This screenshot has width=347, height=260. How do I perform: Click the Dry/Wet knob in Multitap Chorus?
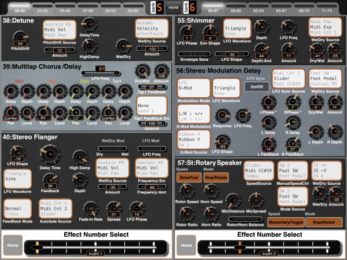point(142,71)
